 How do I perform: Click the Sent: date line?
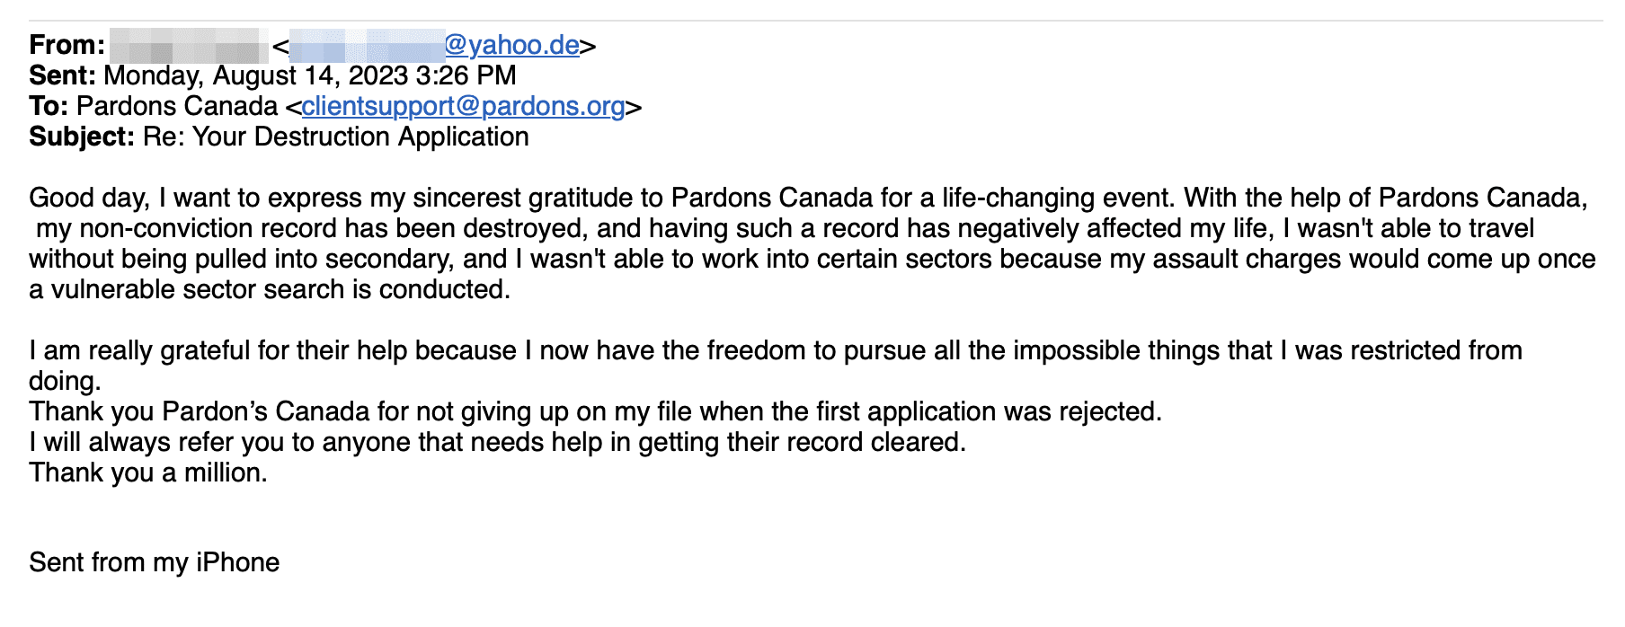coord(272,75)
